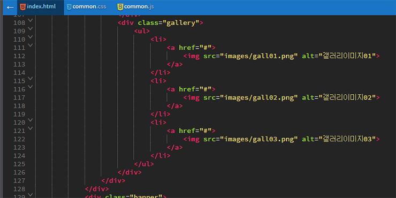Click the alt text 갤러리이미지02
Viewport: 396px width, 198px height.
click(347, 97)
